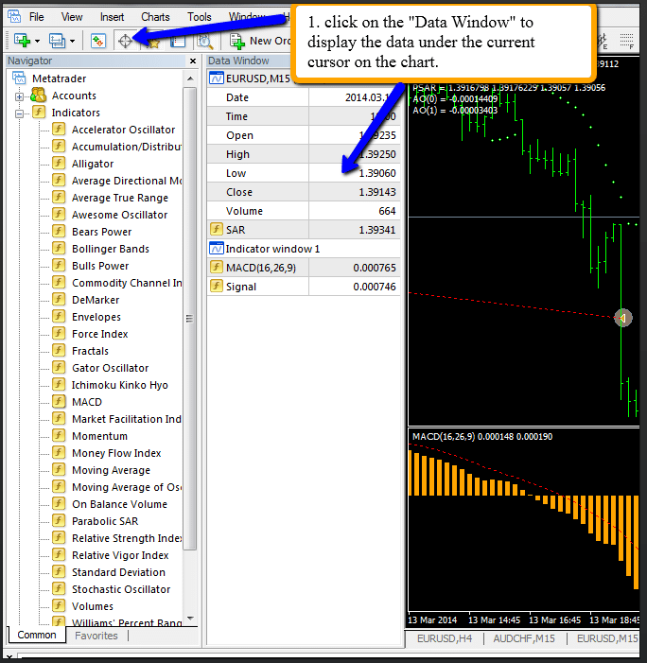Select the Average Directional Movement indicator
The height and width of the screenshot is (663, 647).
point(127,181)
